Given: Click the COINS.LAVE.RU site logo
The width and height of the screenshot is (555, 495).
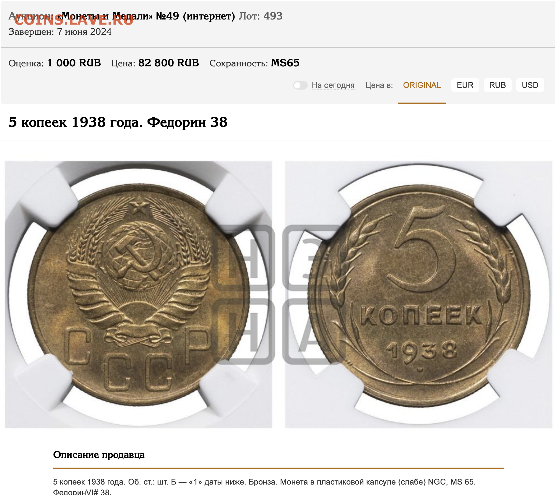Looking at the screenshot, I should (x=73, y=20).
